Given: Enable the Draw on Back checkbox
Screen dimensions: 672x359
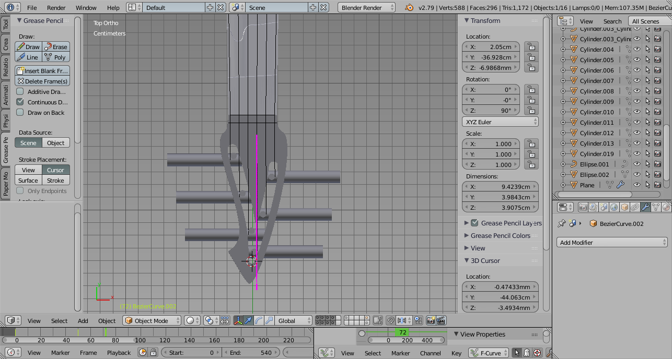Looking at the screenshot, I should point(20,112).
